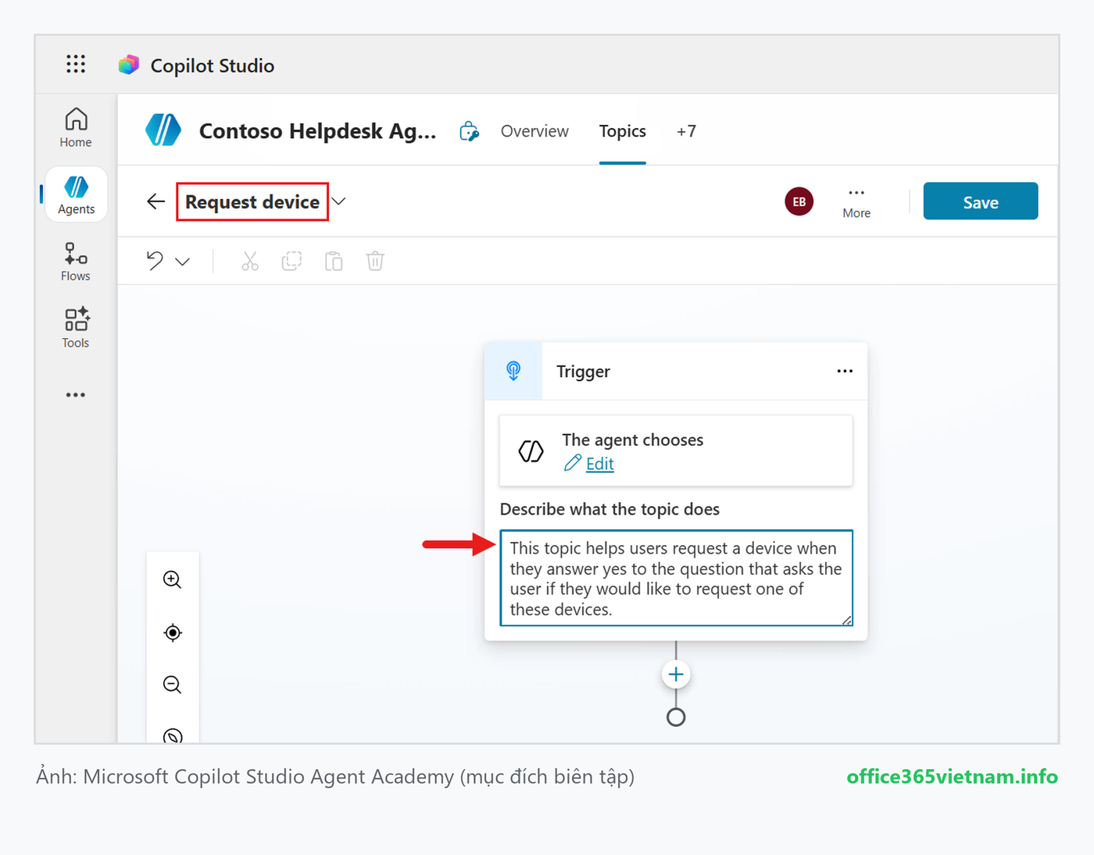1094x855 pixels.
Task: Save the topic
Action: click(x=981, y=201)
